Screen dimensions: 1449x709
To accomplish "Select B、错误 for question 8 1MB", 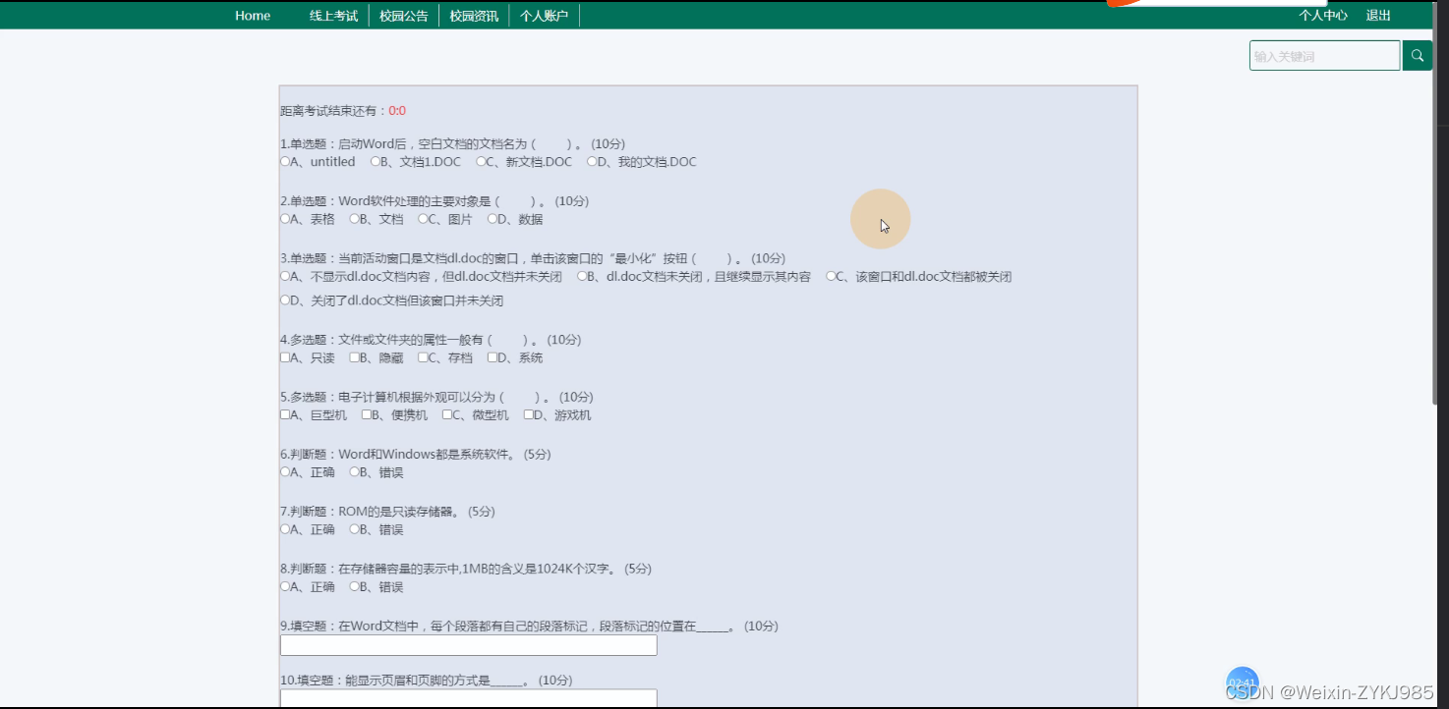I will (x=354, y=586).
